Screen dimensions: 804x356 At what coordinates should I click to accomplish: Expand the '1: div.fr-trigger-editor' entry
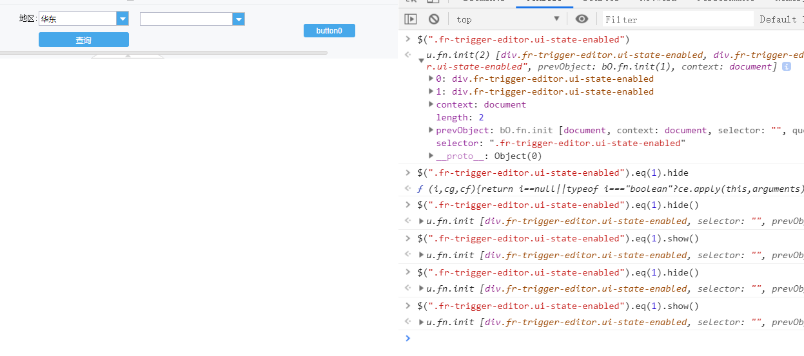click(431, 91)
